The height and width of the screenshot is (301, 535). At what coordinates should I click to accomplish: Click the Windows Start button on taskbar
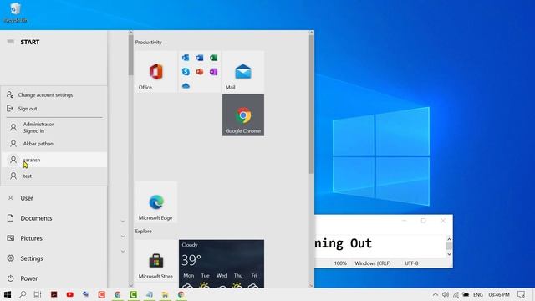pos(8,294)
